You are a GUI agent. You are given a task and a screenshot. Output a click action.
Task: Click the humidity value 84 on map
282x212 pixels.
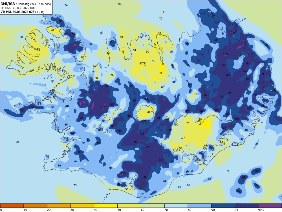[210, 179]
